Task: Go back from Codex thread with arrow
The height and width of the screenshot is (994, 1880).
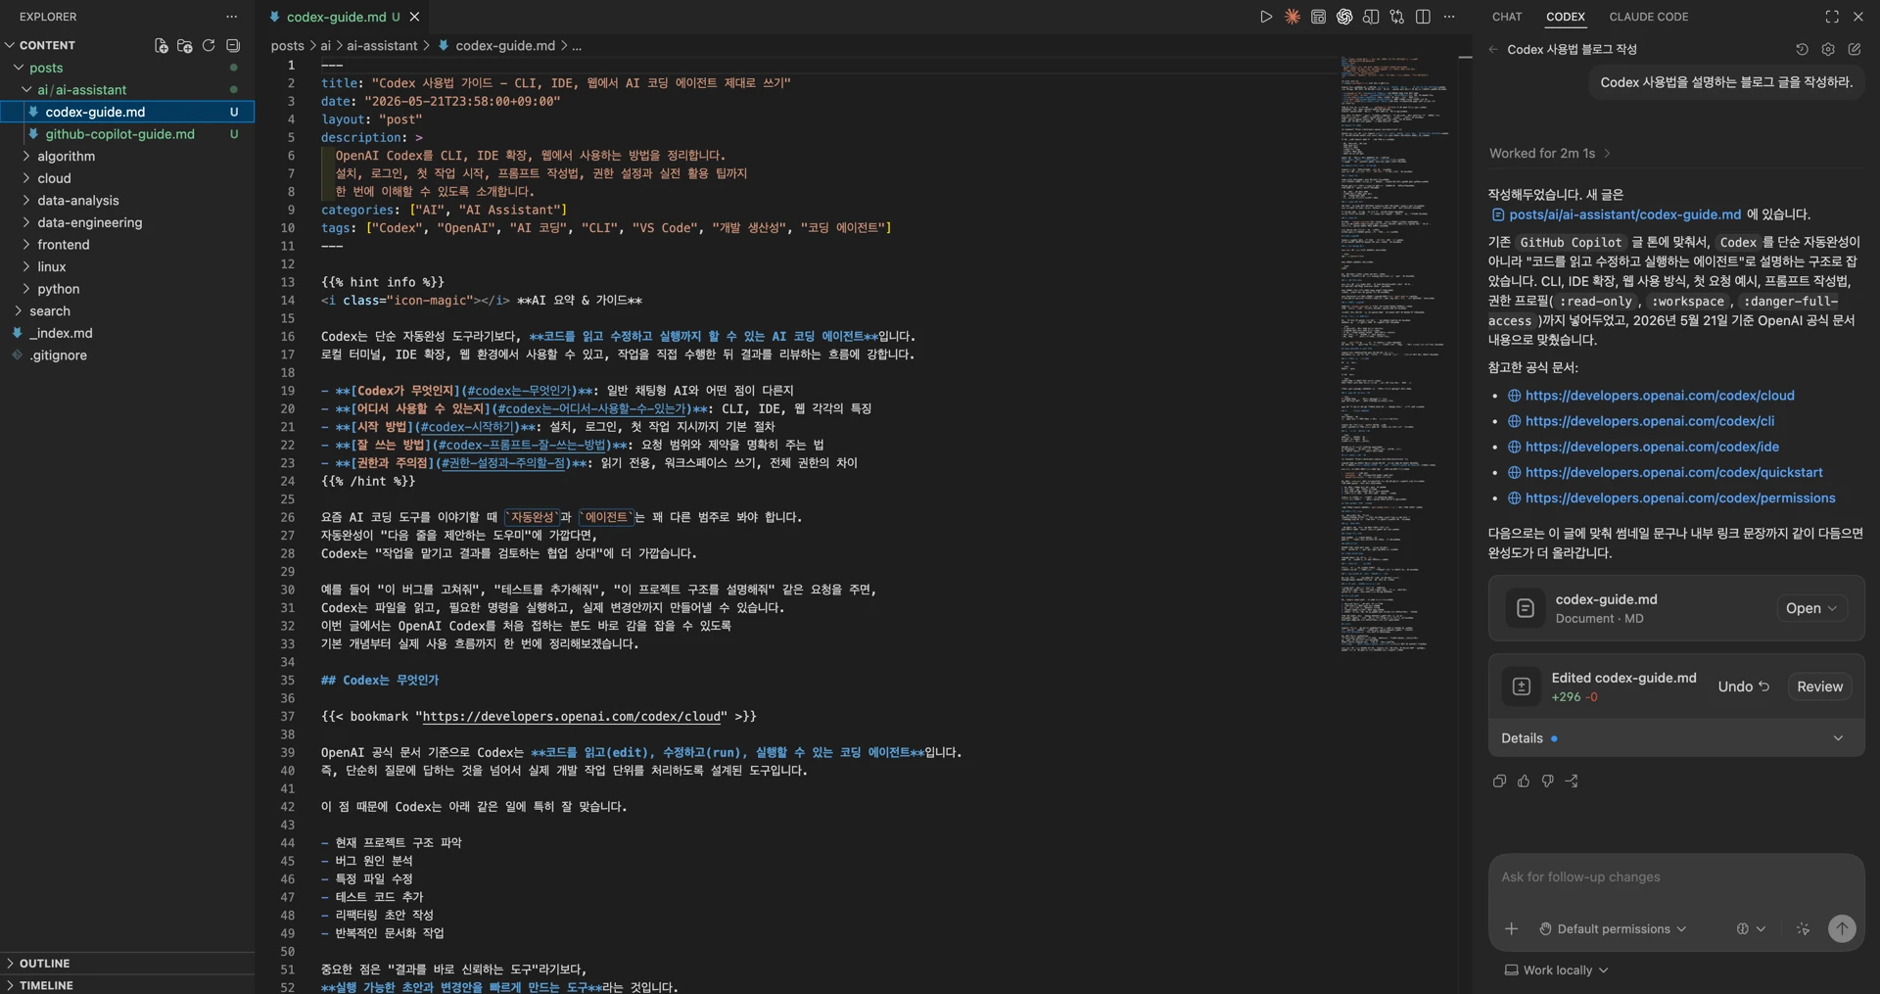Action: [x=1493, y=49]
